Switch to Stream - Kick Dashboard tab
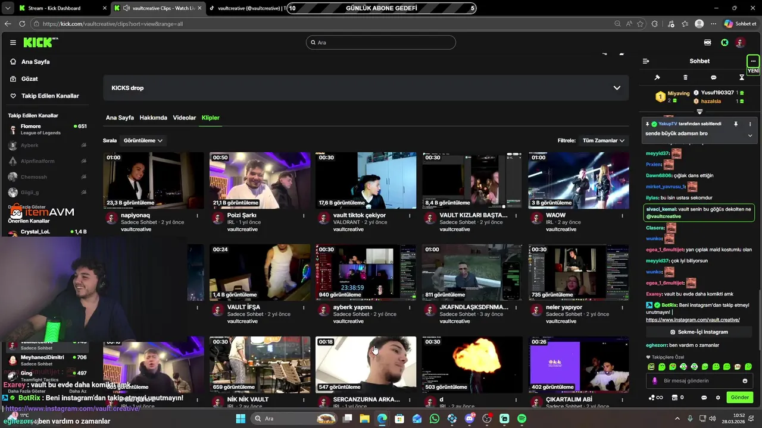Screen dimensions: 762x428 [x=62, y=8]
